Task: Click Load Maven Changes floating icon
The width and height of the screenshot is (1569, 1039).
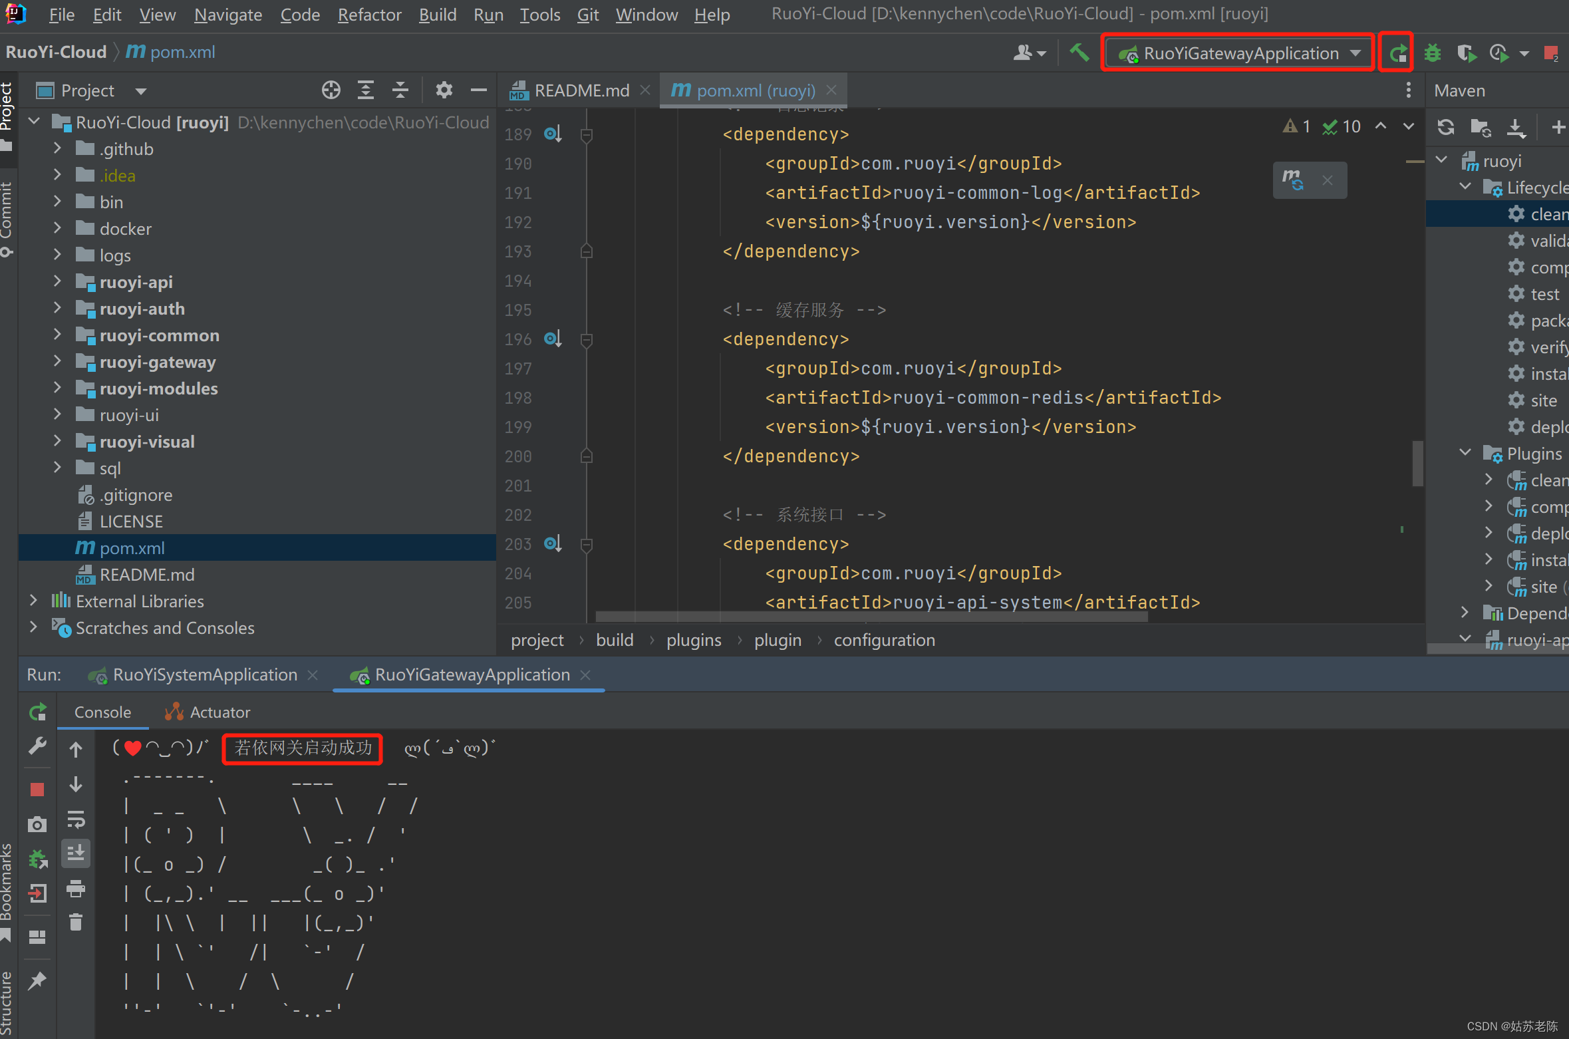Action: 1293,180
